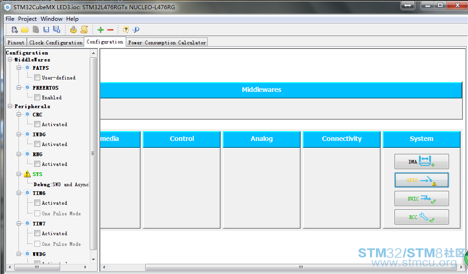Open the DMA configuration button

coord(421,162)
